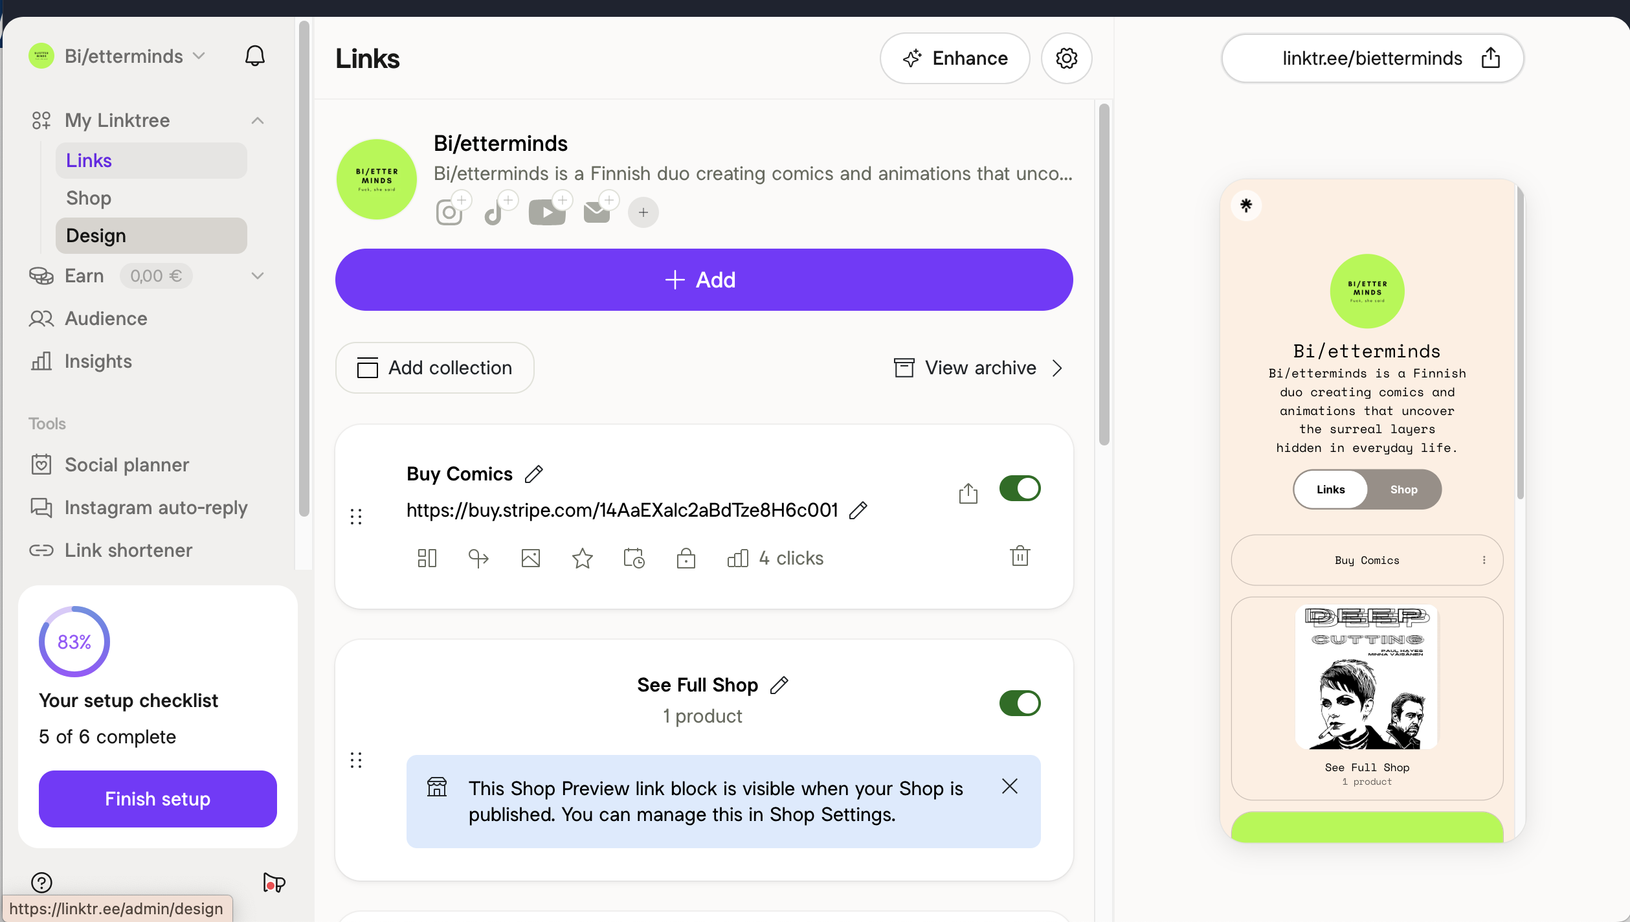1630x922 pixels.
Task: Open Shop in the sidebar
Action: 89,198
